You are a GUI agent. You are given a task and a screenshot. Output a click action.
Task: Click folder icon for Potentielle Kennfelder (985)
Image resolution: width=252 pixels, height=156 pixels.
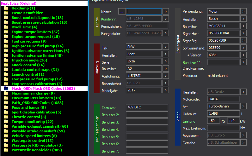click(6, 150)
